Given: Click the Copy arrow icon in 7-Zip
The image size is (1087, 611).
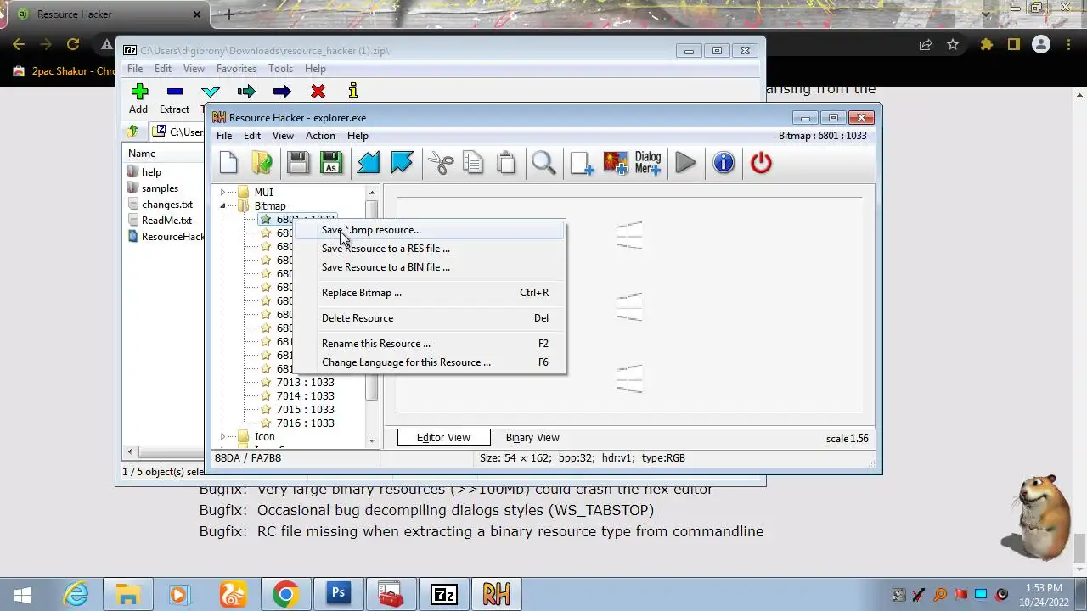Looking at the screenshot, I should click(246, 92).
